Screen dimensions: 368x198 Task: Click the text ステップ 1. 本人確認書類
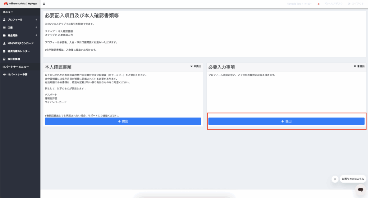(59, 31)
